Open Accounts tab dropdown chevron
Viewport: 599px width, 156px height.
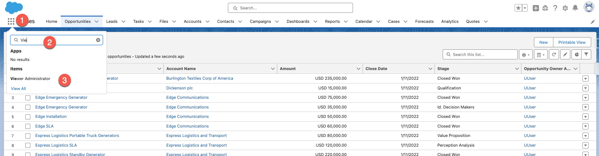point(208,22)
